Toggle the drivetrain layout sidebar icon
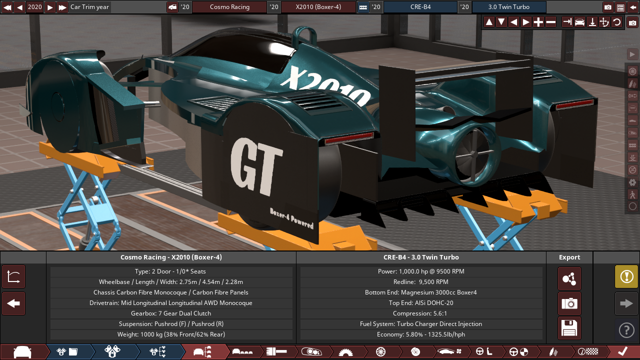 632,95
